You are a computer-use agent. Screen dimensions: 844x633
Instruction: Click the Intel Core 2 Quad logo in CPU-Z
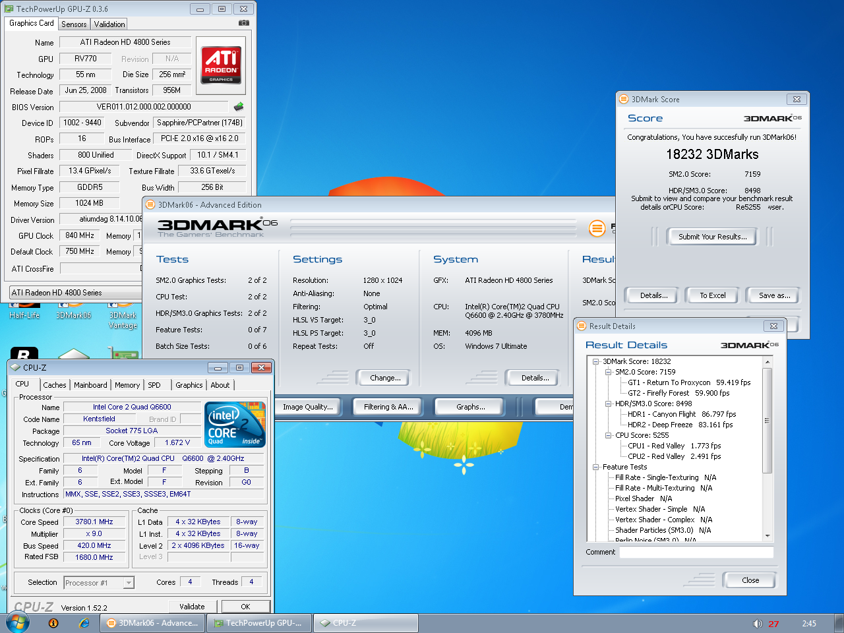point(235,424)
